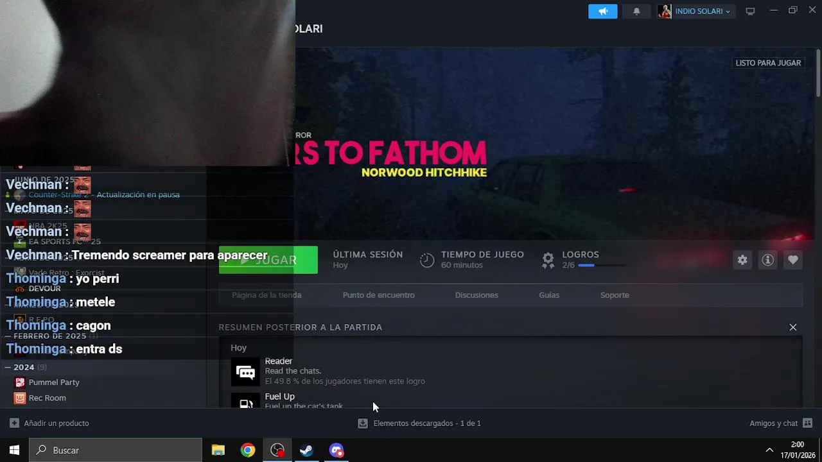Open Amigos y chat
Screen dimensions: 822x462
pyautogui.click(x=781, y=424)
